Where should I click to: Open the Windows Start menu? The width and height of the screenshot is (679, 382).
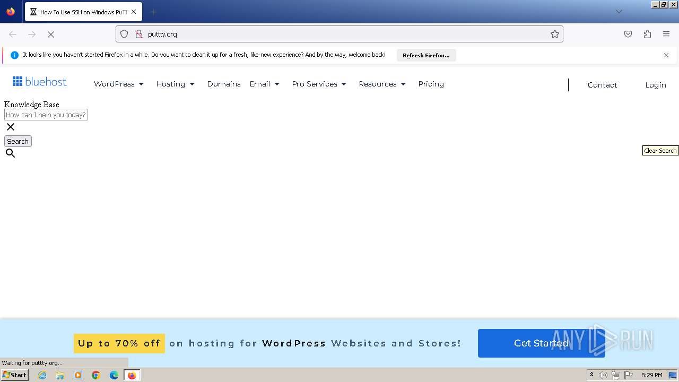click(x=14, y=375)
